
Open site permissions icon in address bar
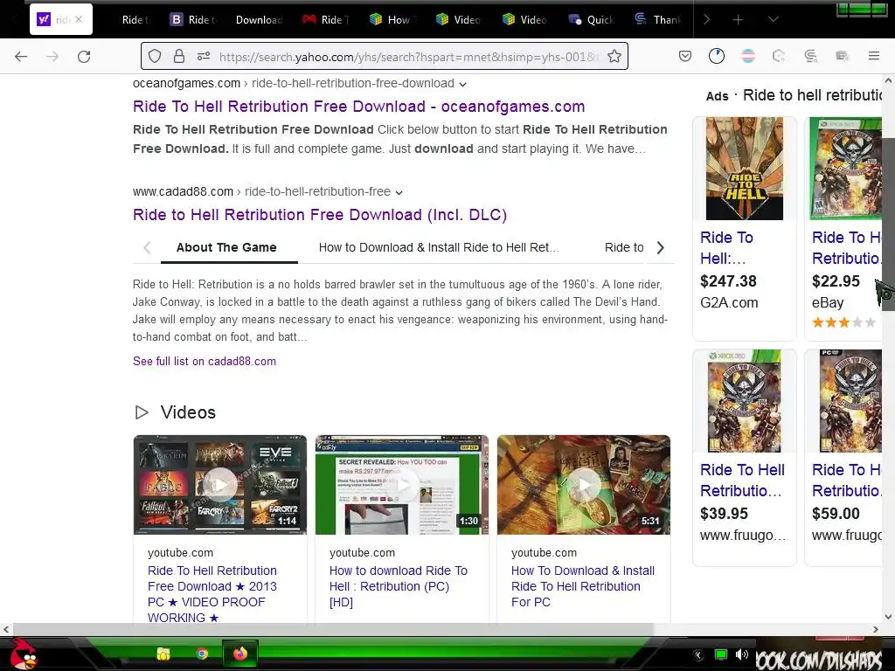pos(204,56)
